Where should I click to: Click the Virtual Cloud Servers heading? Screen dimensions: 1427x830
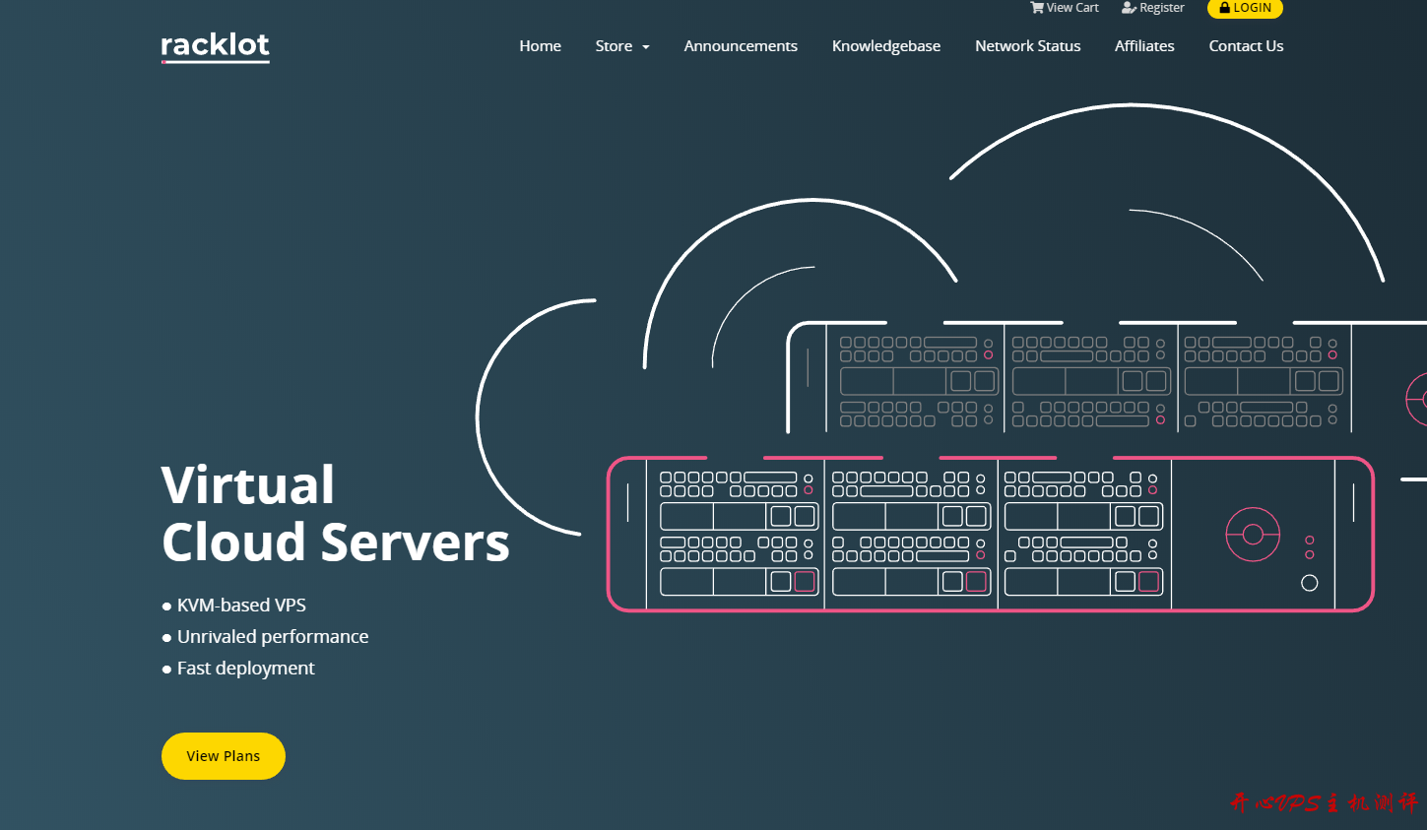tap(335, 514)
